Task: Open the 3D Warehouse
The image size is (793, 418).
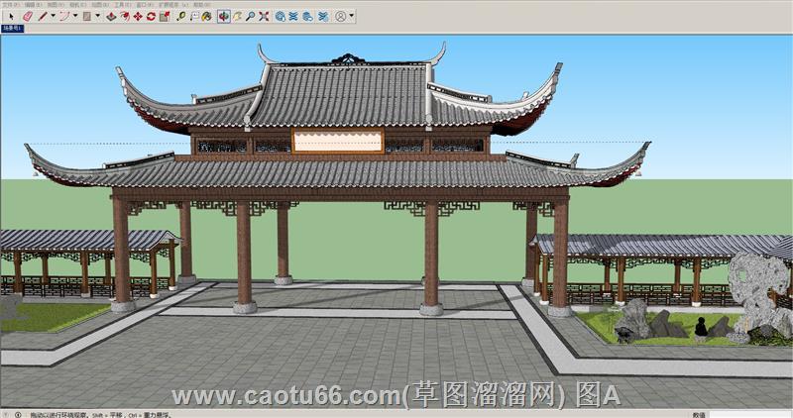Action: [x=281, y=16]
